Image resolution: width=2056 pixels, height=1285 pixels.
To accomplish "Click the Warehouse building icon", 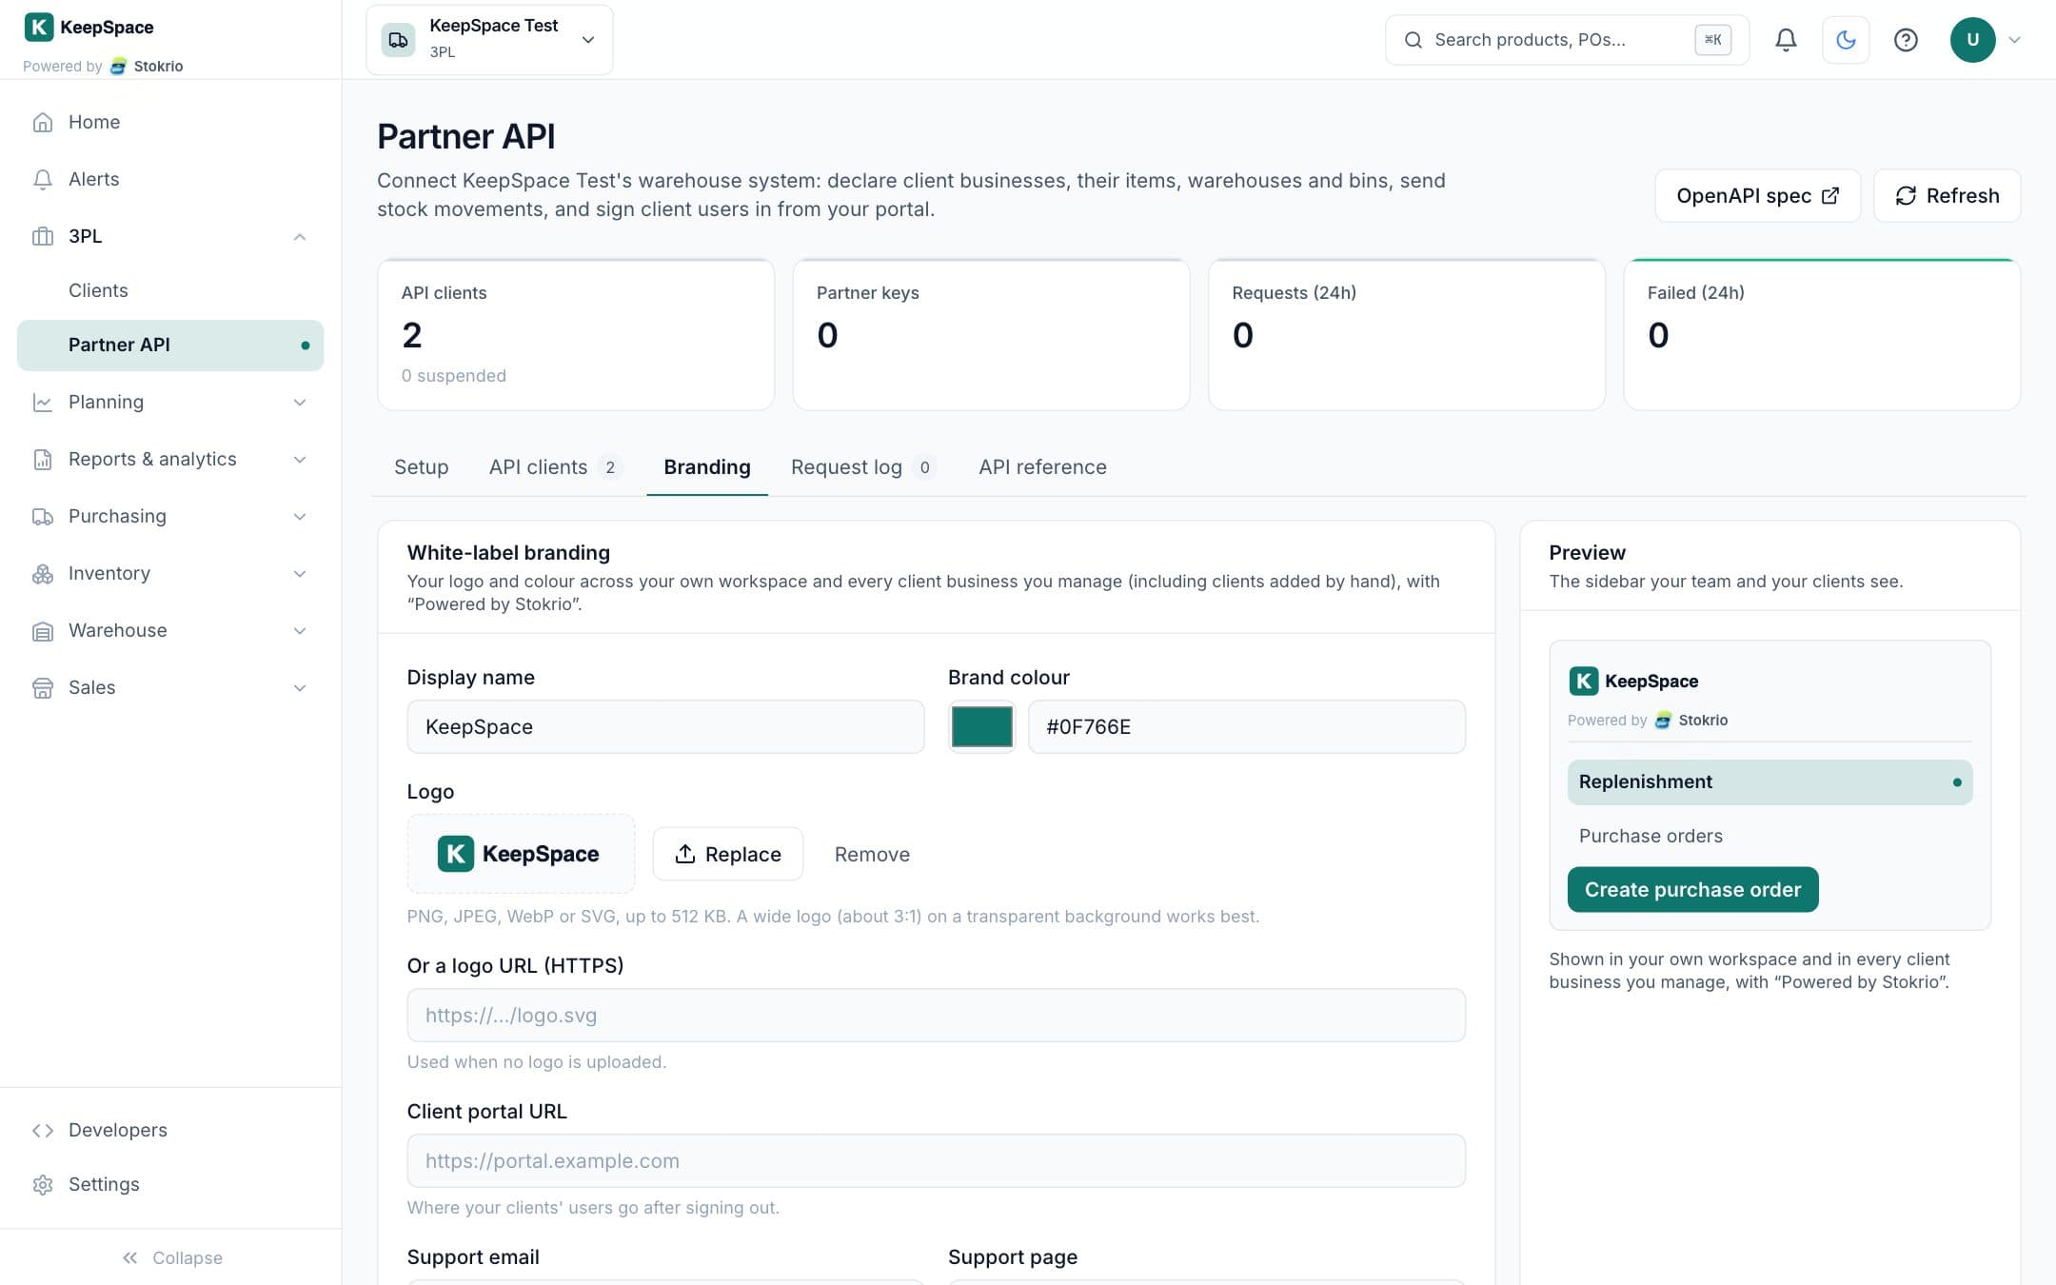I will click(42, 630).
